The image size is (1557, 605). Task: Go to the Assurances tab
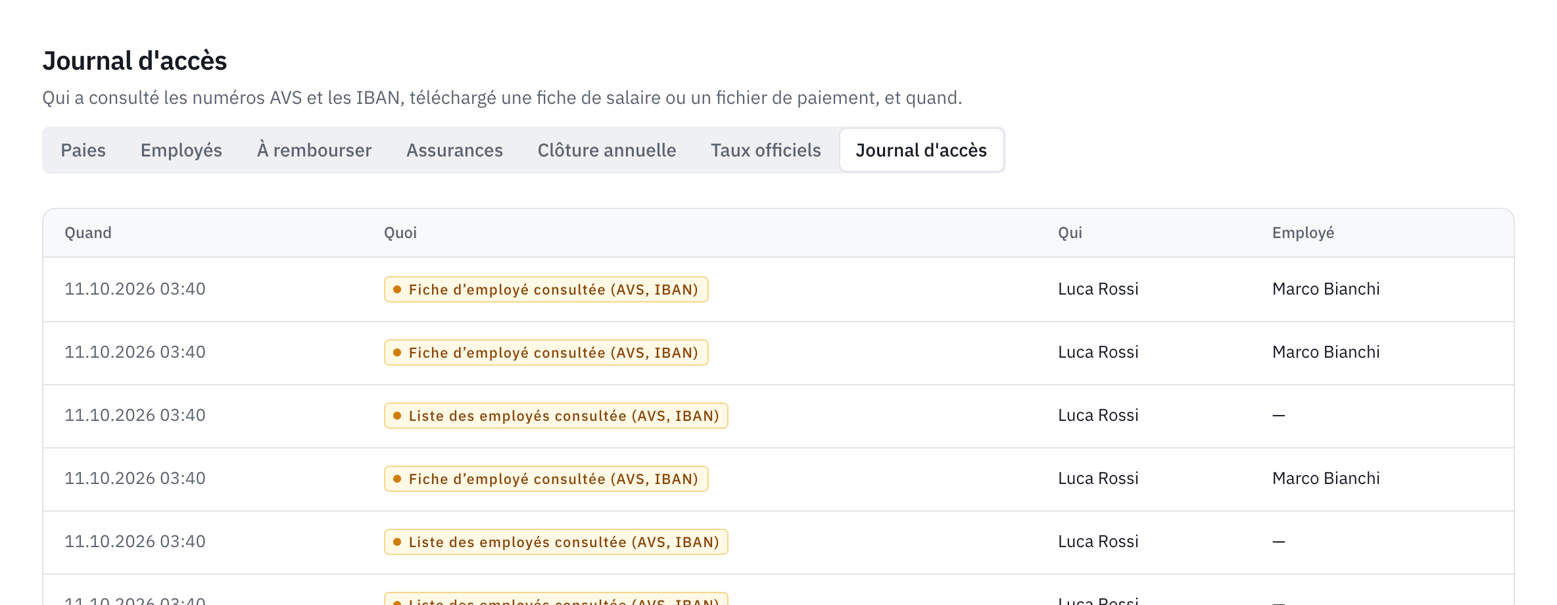click(x=454, y=150)
